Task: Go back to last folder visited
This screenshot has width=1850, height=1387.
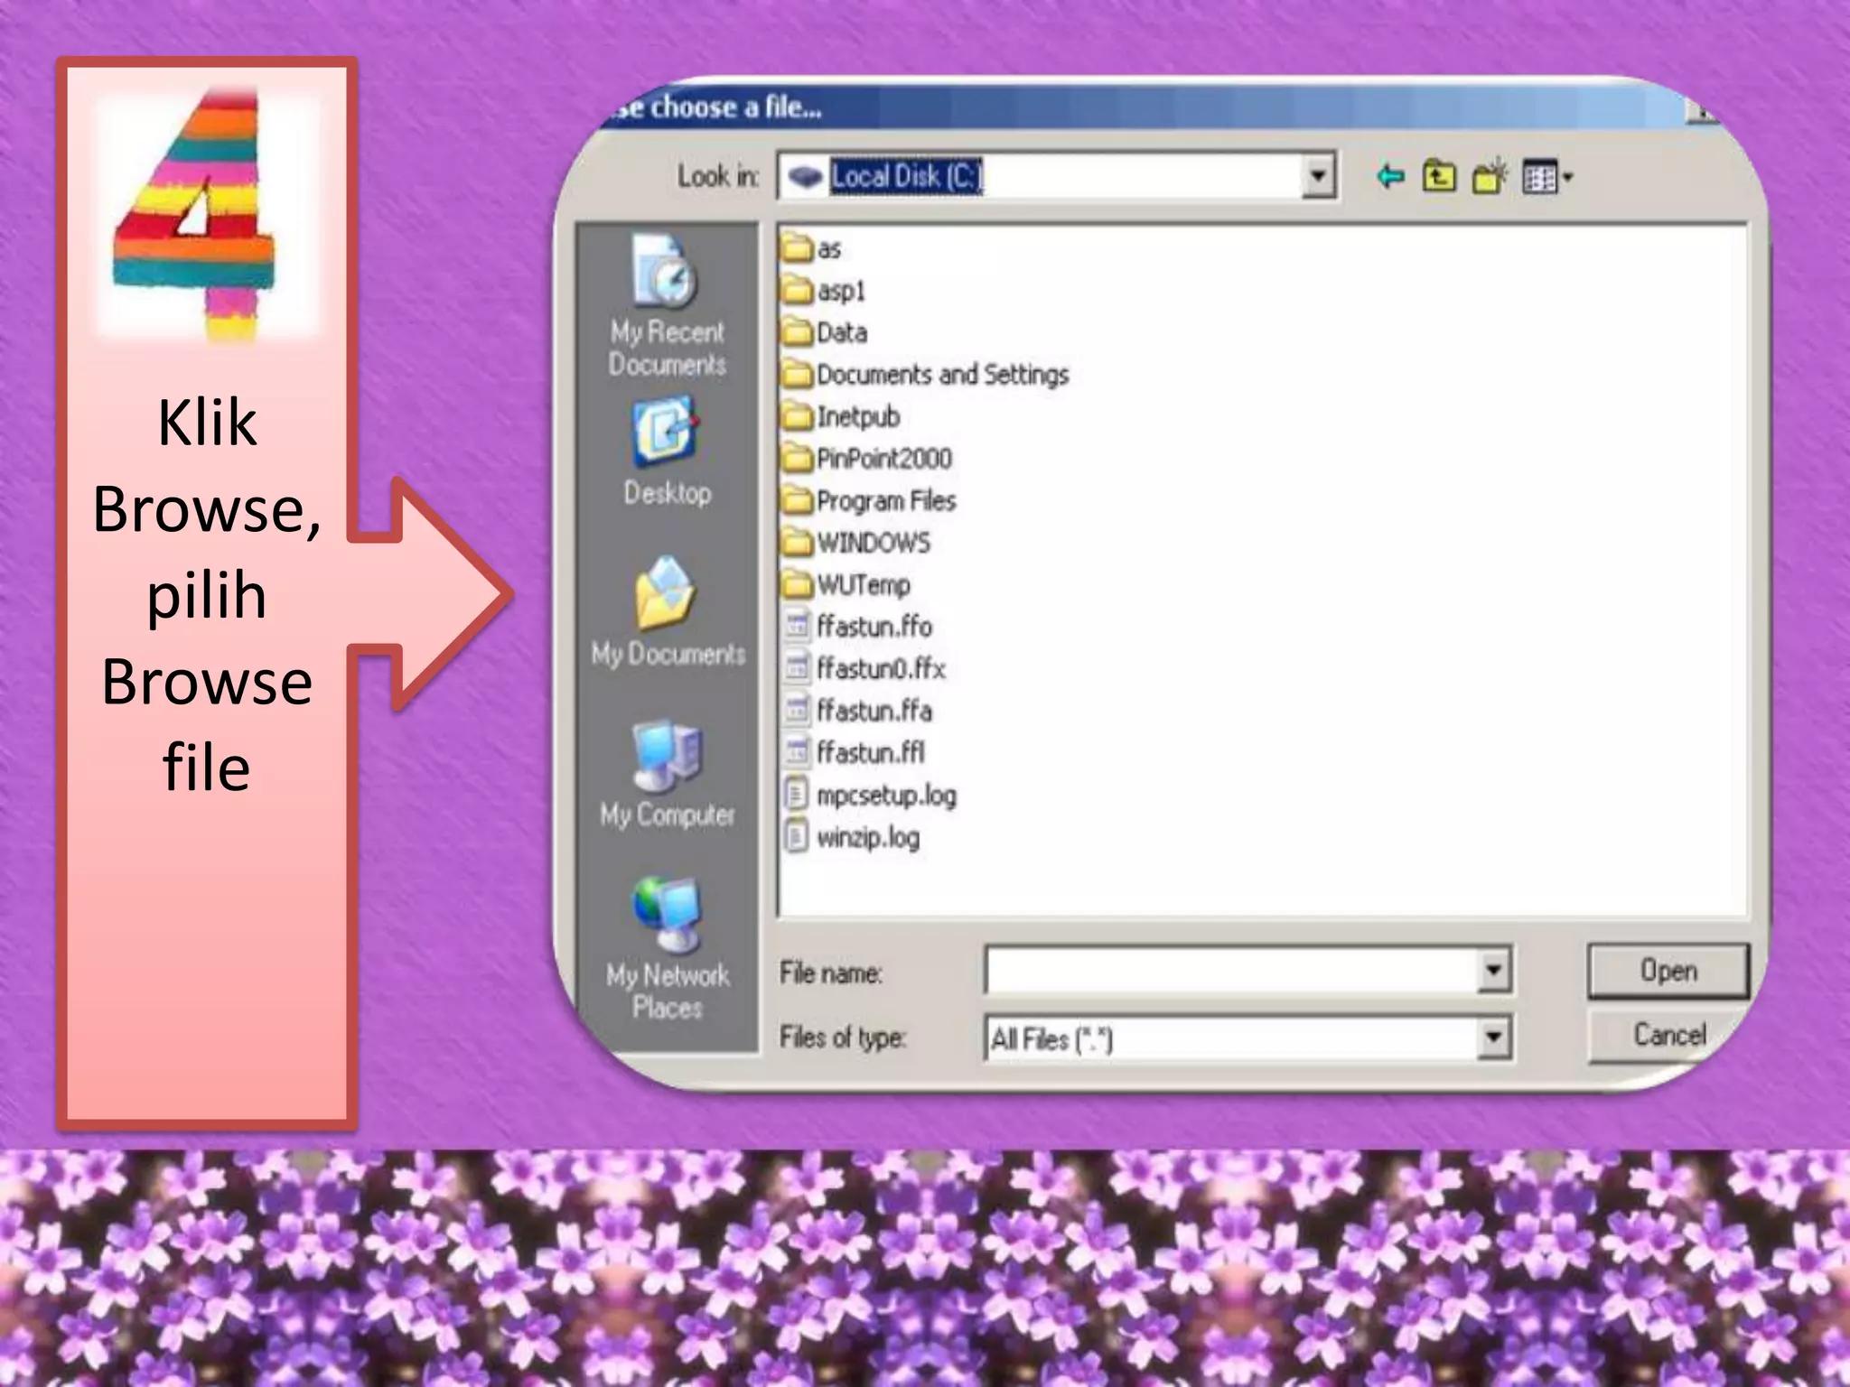Action: [1390, 176]
